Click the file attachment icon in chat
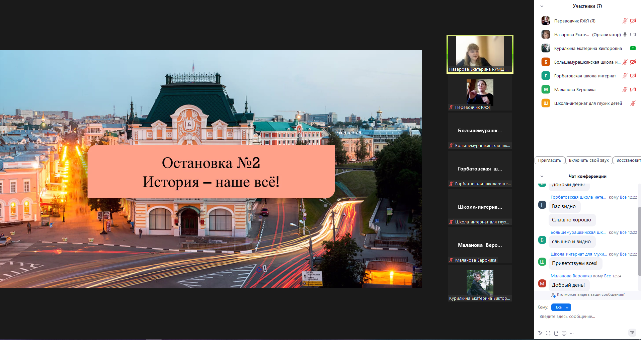 556,333
